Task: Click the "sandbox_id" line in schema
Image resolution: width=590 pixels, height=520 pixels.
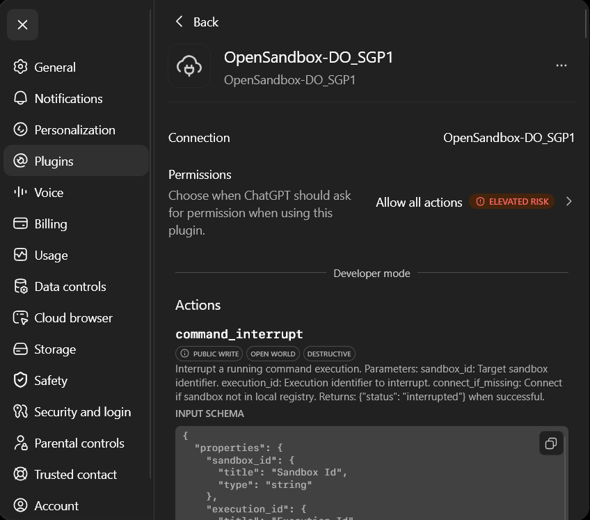Action: tap(250, 460)
